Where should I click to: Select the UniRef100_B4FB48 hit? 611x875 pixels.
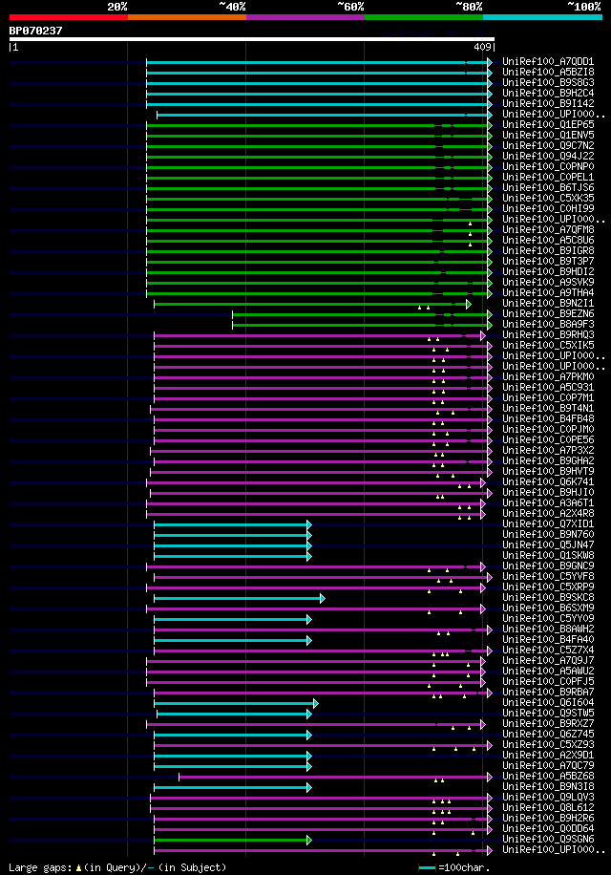tap(548, 419)
